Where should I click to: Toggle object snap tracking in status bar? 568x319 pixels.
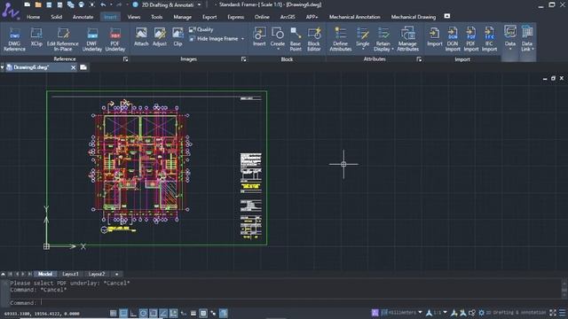(163, 313)
